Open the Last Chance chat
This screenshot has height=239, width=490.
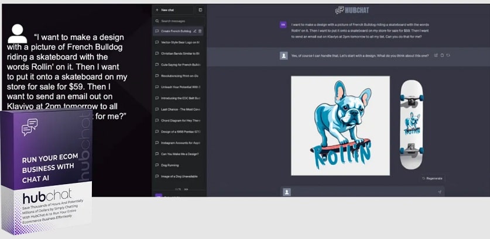[179, 109]
